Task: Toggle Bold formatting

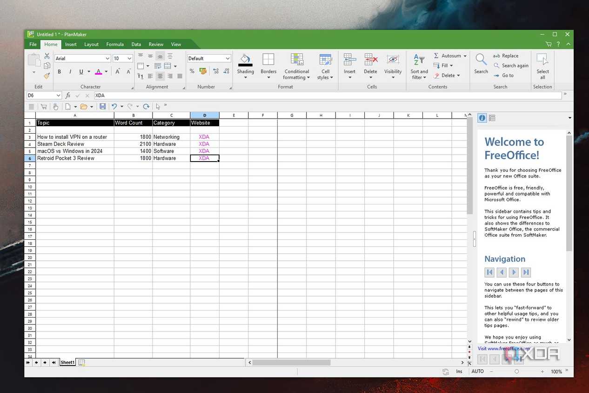Action: pos(59,72)
